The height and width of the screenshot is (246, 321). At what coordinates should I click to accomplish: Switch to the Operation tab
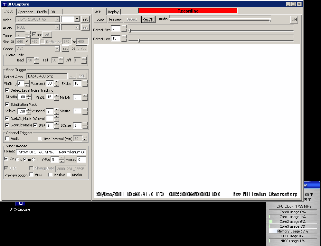coord(25,12)
